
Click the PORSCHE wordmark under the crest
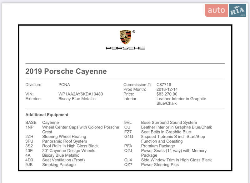point(125,48)
